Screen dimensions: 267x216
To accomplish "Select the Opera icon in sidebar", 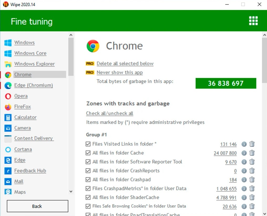I will click(x=8, y=96).
